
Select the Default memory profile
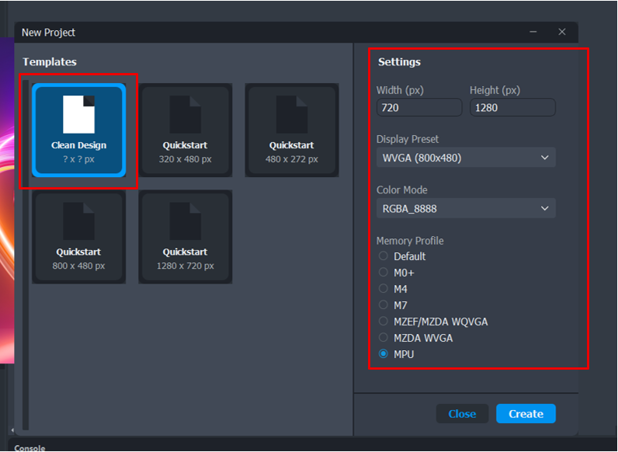tap(383, 256)
